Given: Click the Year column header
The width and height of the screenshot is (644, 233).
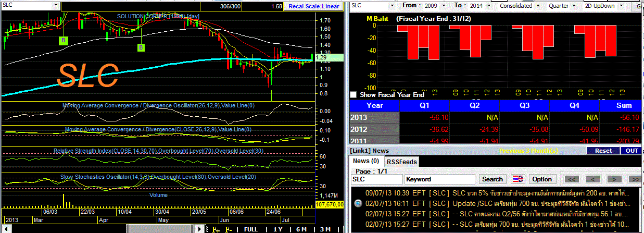Looking at the screenshot, I should pos(374,105).
